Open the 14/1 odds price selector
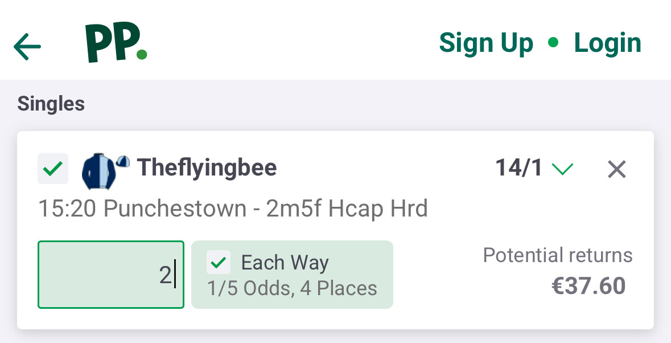The image size is (671, 343). (518, 169)
